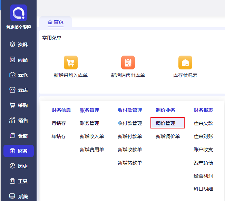Screen dimensions: 225x201
Task: Open 账务管理 menu item below the heading
Action: point(89,123)
